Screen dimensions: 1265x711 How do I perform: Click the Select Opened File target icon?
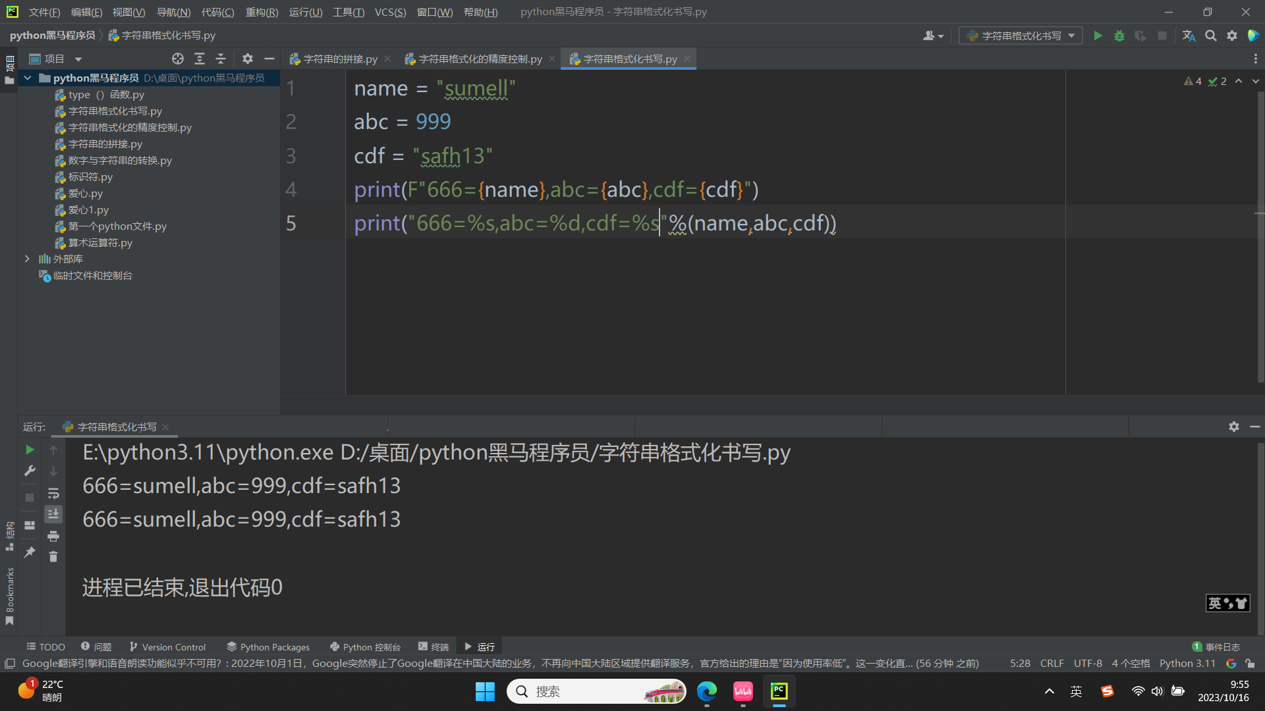pyautogui.click(x=177, y=59)
